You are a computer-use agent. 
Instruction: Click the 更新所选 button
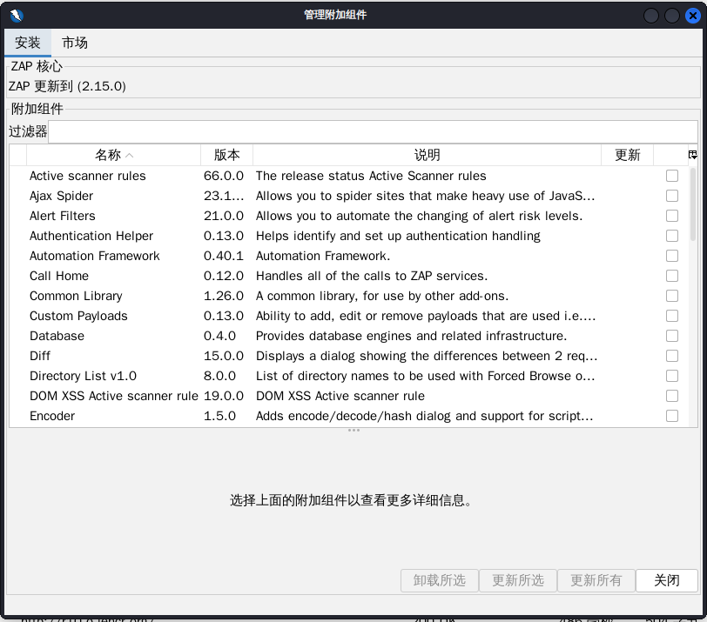[x=517, y=580]
